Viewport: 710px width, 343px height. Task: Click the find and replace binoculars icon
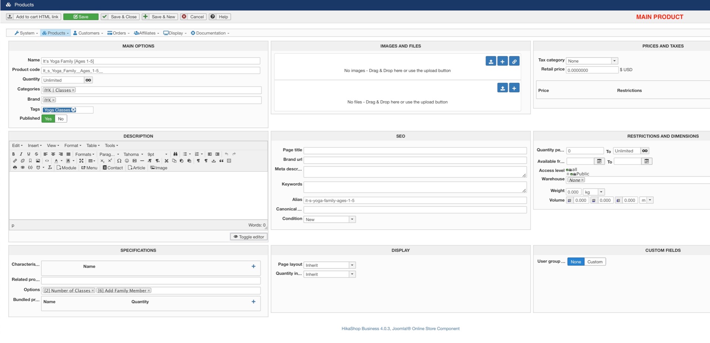click(x=175, y=154)
